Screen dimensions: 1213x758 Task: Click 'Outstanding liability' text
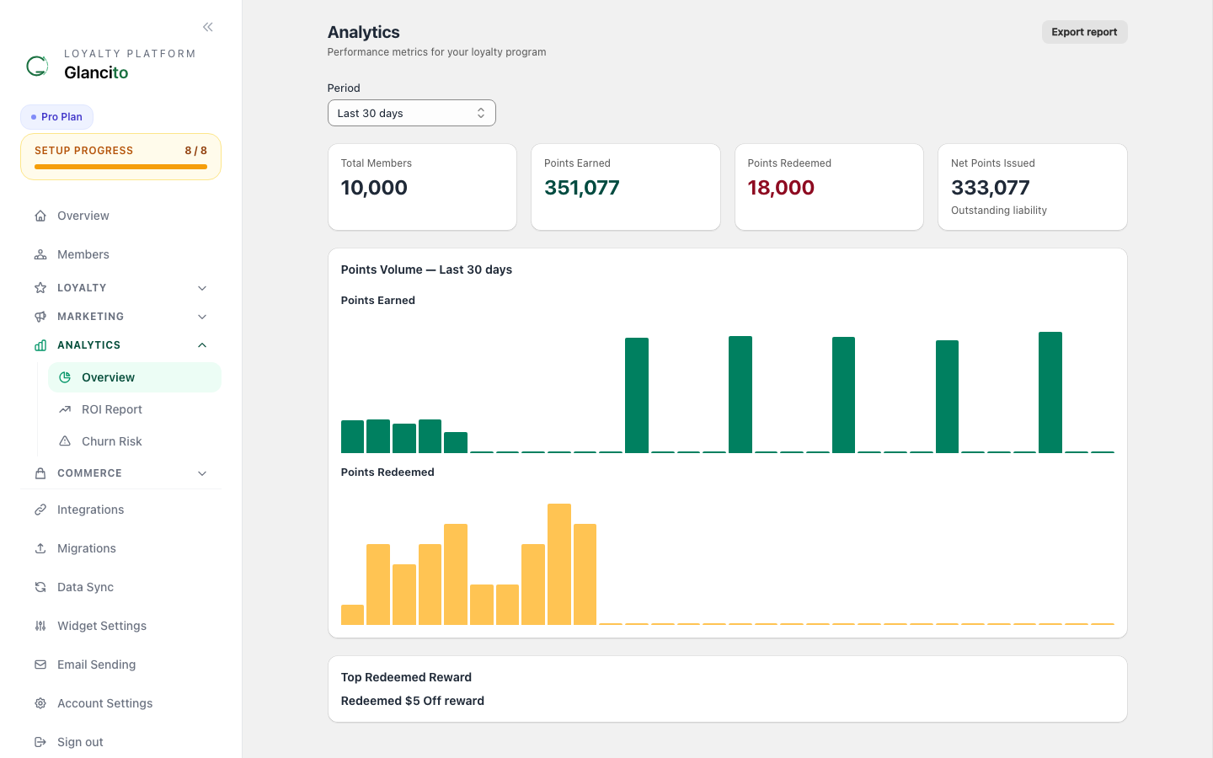(999, 211)
